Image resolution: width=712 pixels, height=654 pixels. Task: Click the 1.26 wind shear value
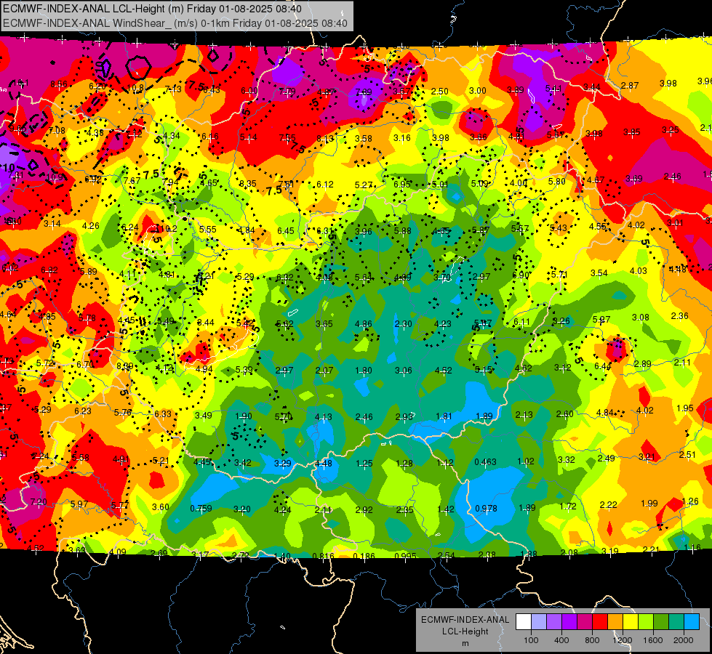(690, 501)
